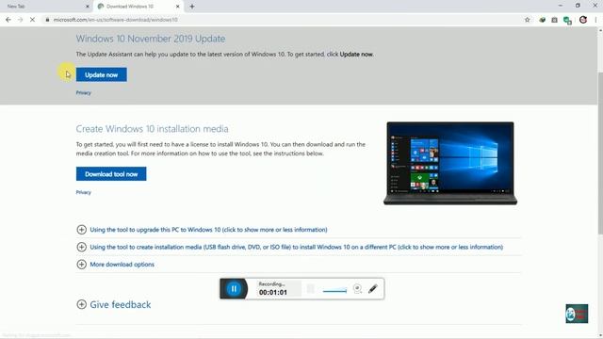Pause the screen recording
Image resolution: width=603 pixels, height=339 pixels.
[234, 289]
